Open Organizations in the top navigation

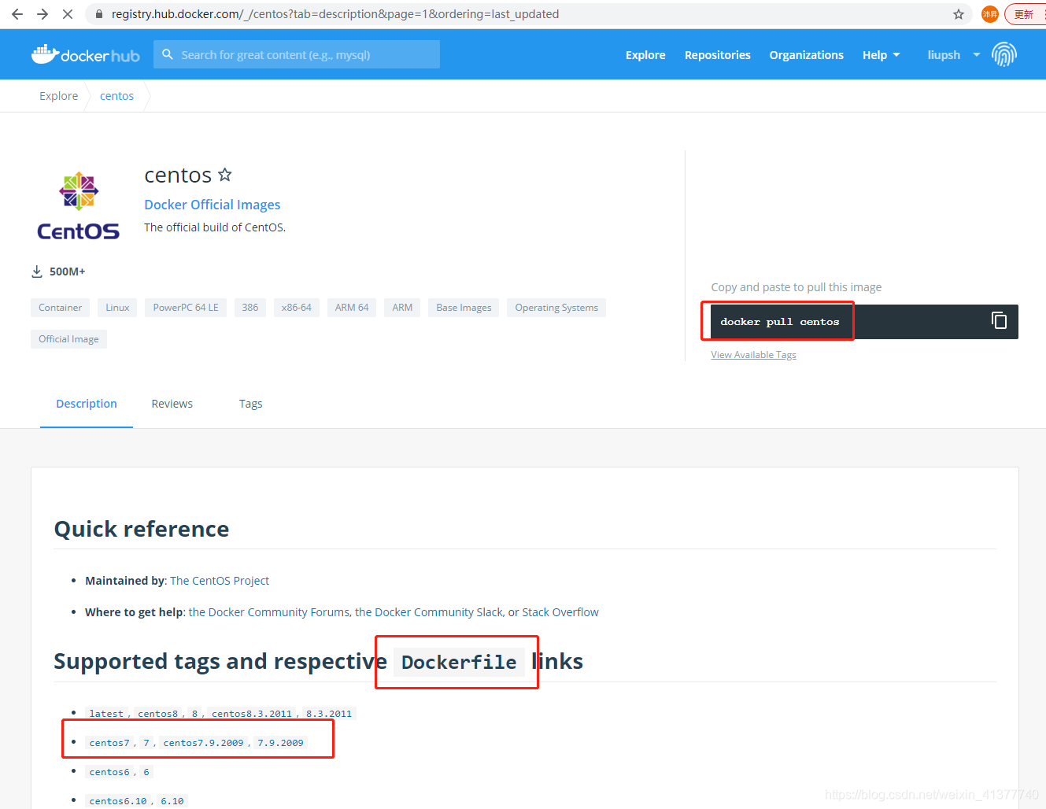807,55
